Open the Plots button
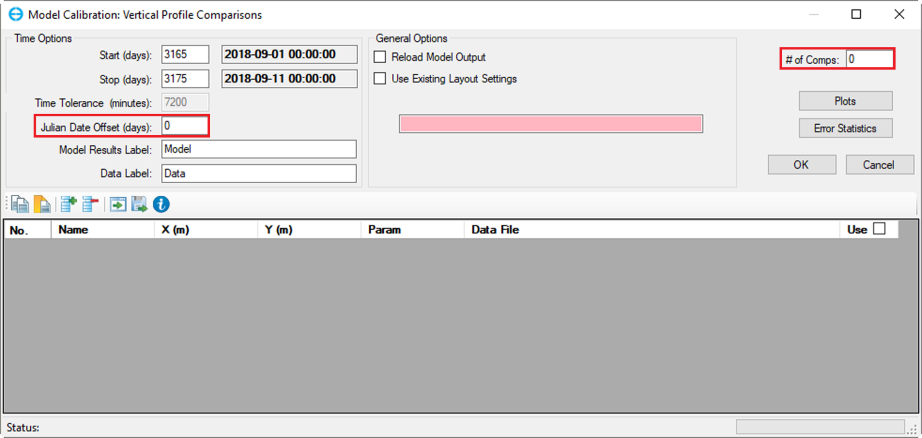The height and width of the screenshot is (438, 922). coord(845,101)
